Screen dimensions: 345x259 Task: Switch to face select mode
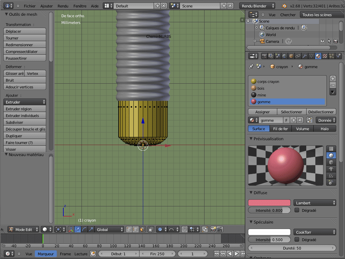142,229
